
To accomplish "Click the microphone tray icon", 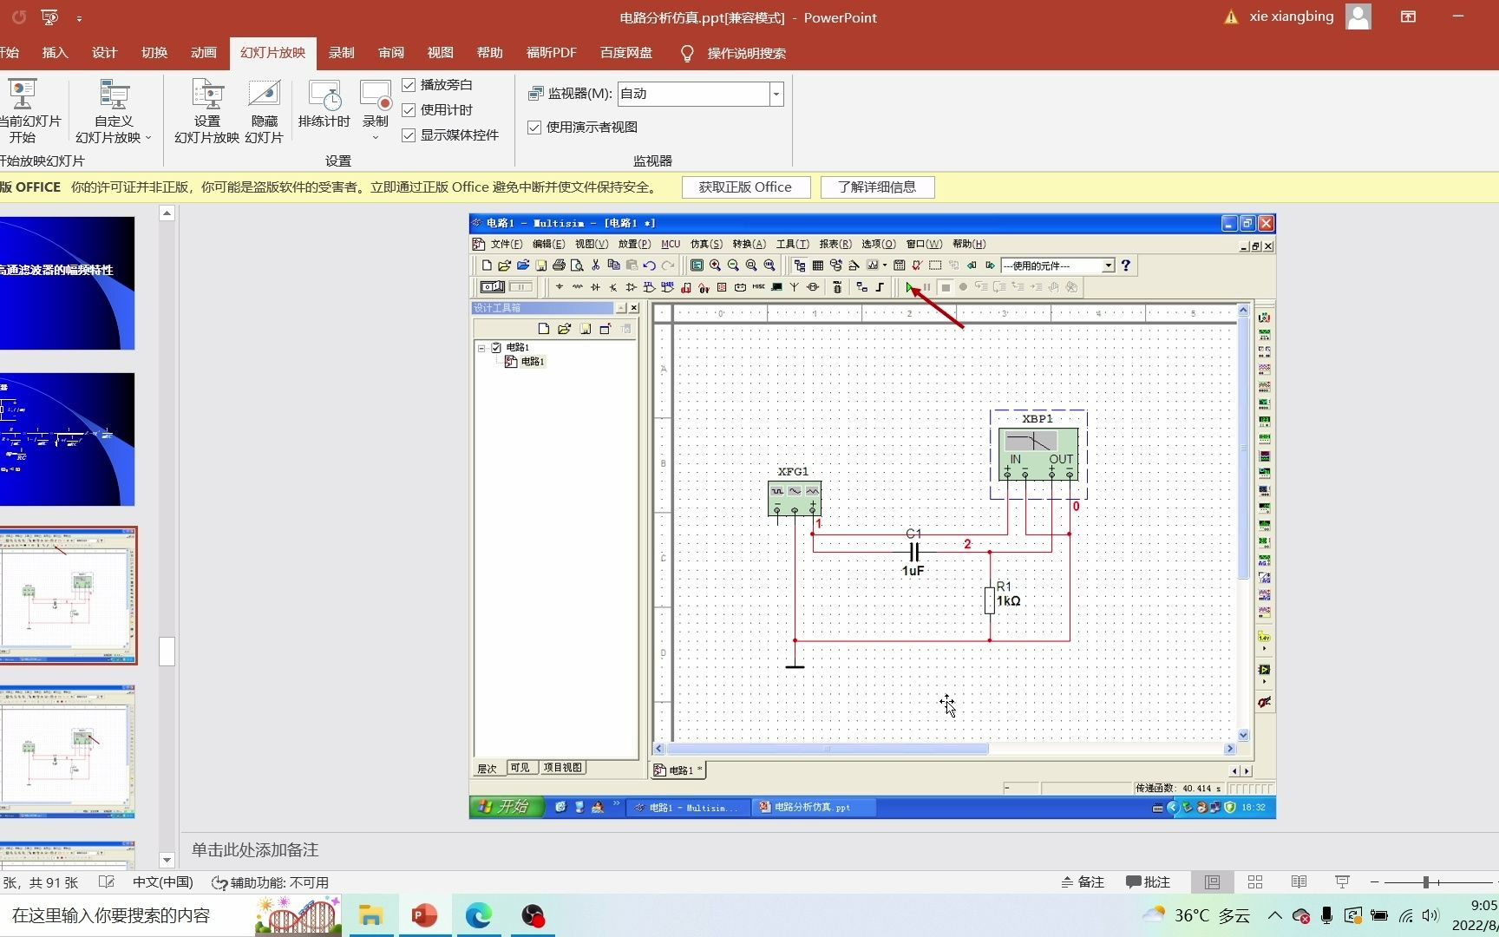I will (x=1326, y=915).
